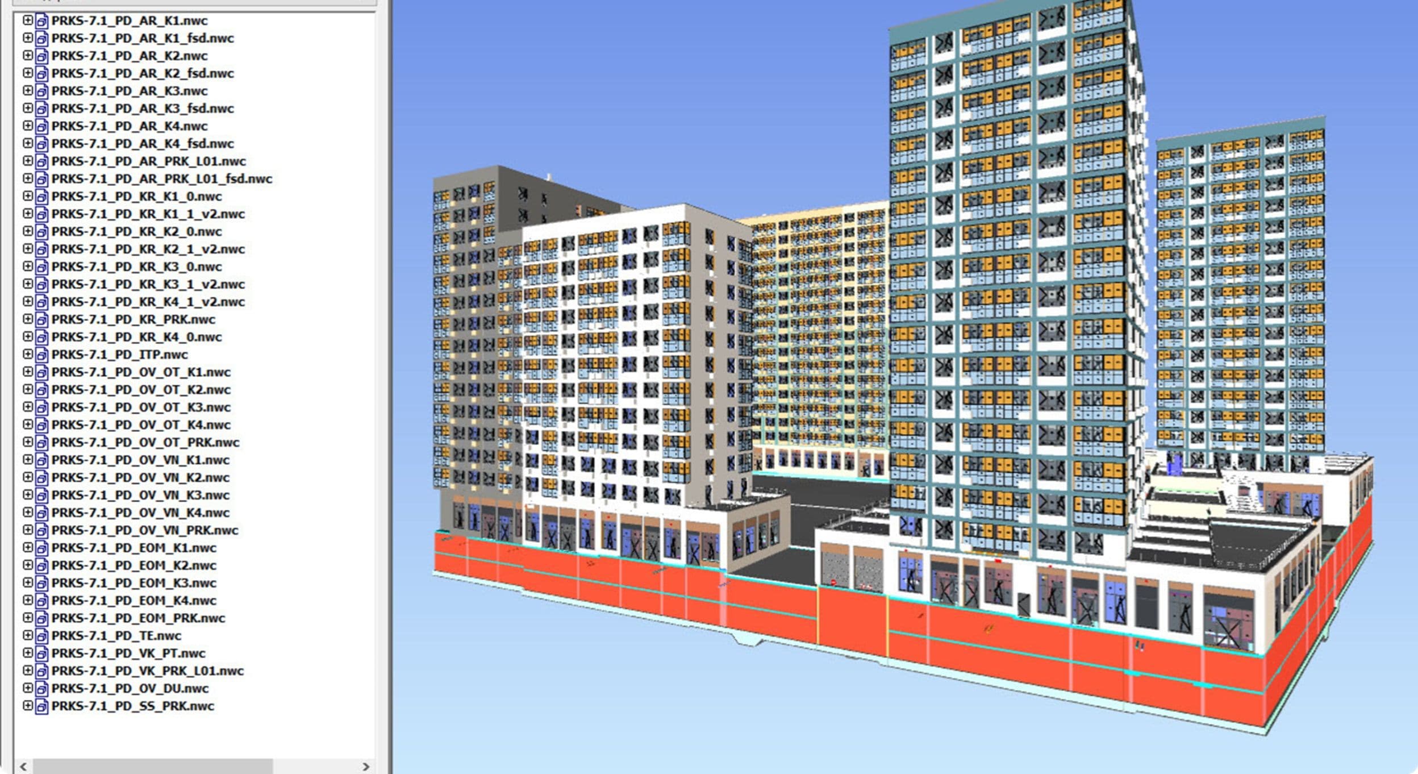Expand PRKS-7.1_PD_VK_PT.nwc plus sign

pos(27,653)
